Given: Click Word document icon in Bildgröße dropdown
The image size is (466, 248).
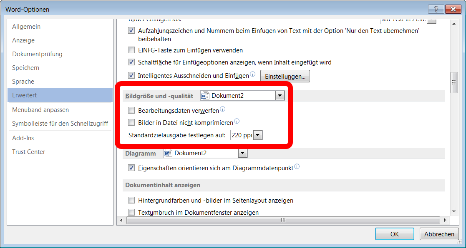Looking at the screenshot, I should click(x=205, y=96).
